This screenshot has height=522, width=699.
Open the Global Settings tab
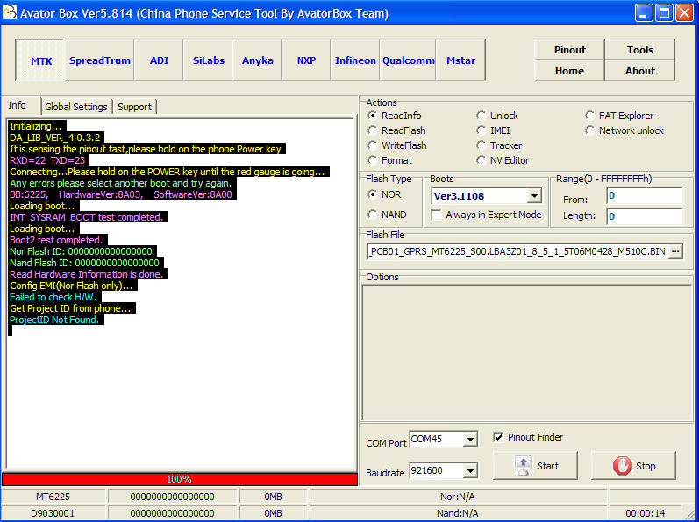76,107
